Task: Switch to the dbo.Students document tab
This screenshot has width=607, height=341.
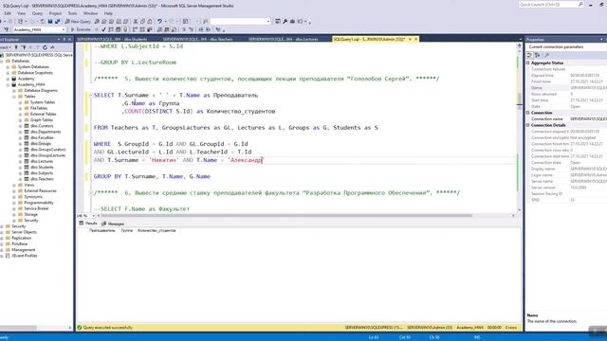Action: coord(112,39)
